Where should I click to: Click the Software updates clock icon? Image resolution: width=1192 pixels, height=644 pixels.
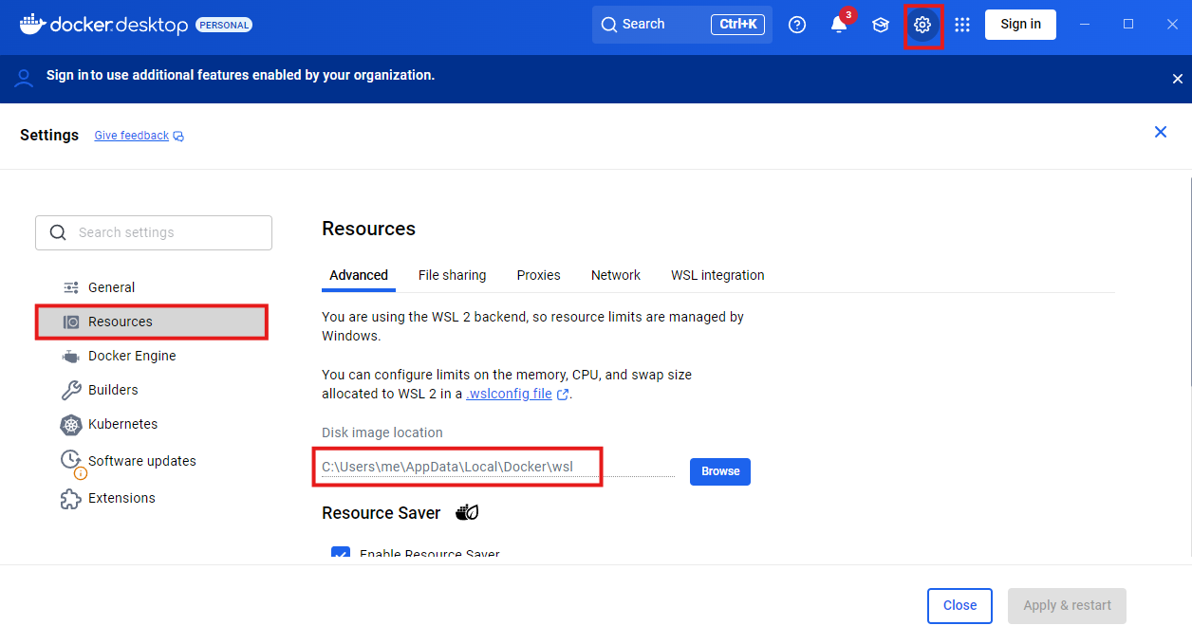[71, 460]
